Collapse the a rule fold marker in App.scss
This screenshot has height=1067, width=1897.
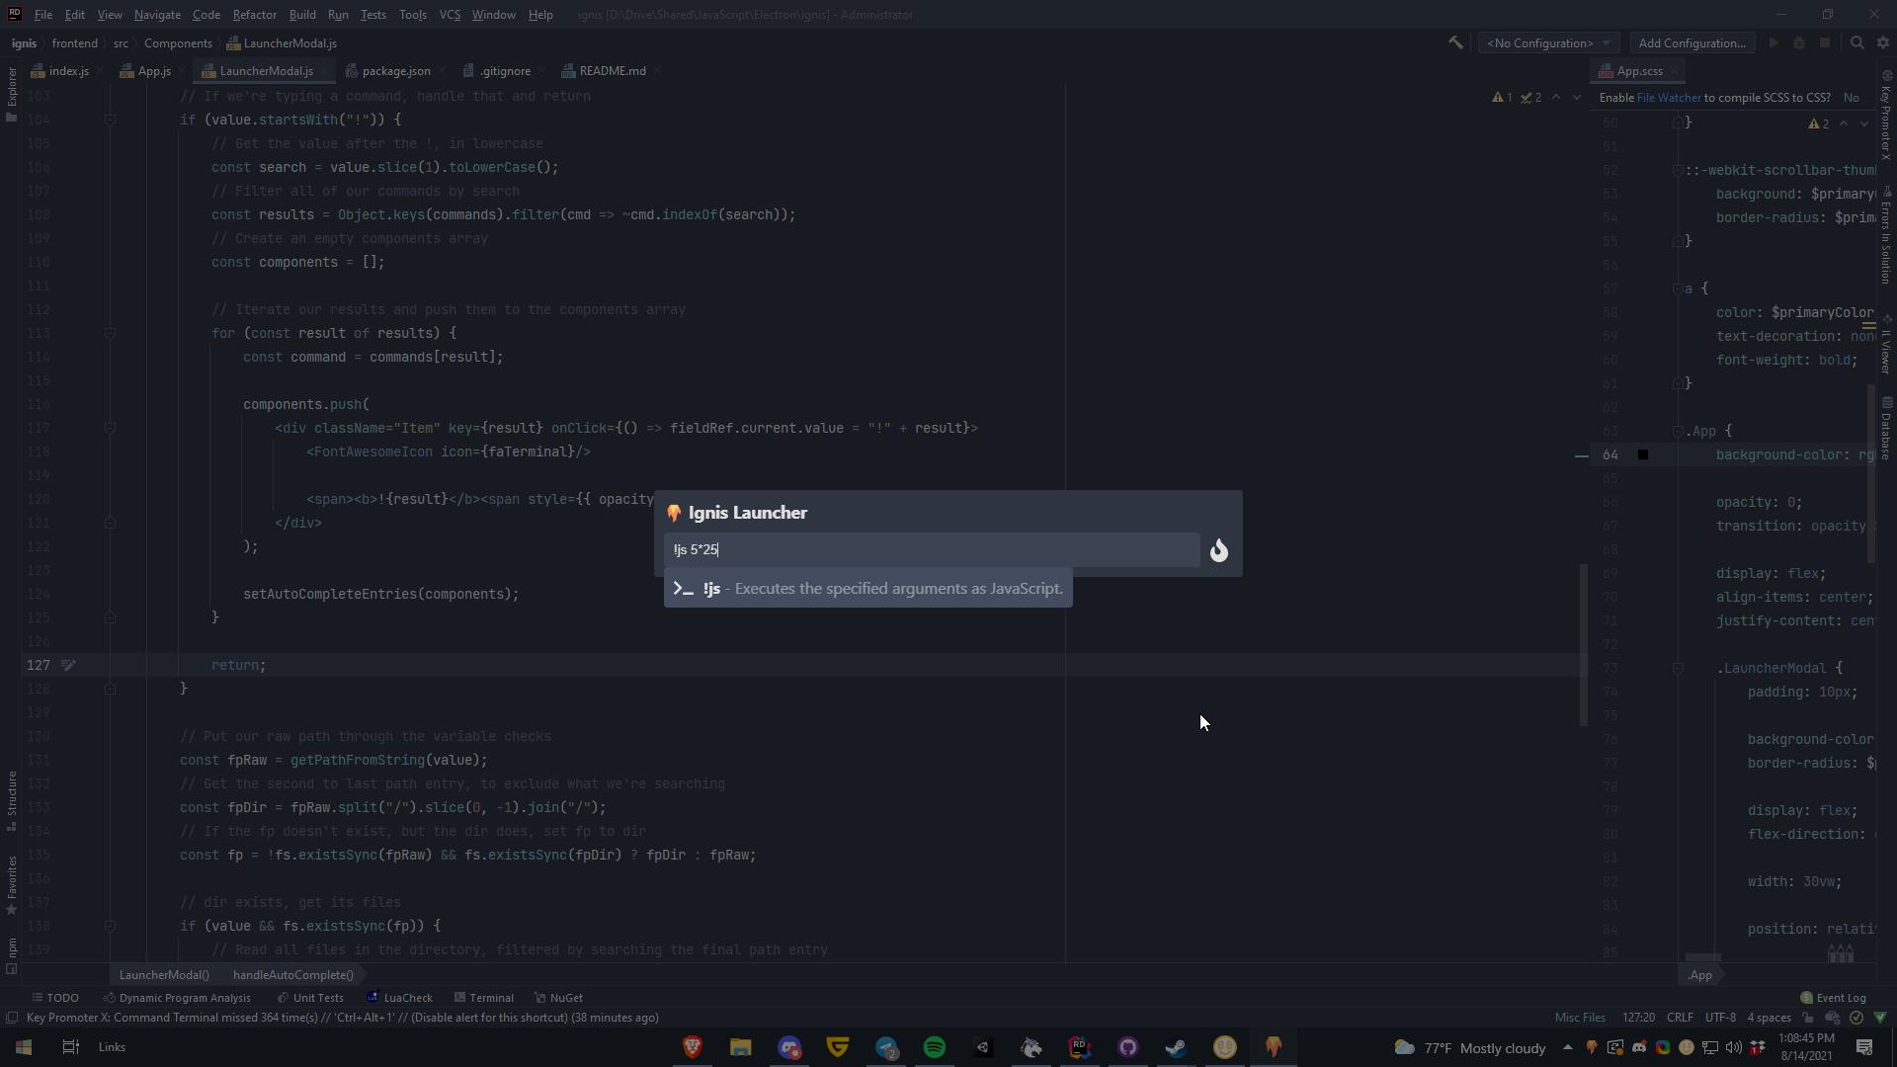1678,288
